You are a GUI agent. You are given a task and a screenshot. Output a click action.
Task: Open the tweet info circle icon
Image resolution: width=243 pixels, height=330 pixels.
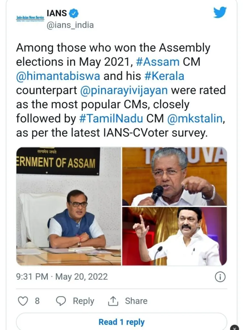[220, 277]
